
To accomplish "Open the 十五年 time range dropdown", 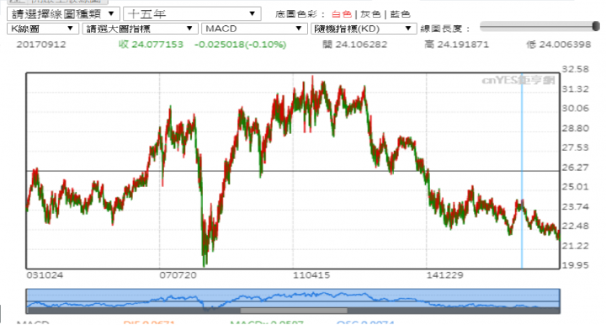I will (x=192, y=14).
